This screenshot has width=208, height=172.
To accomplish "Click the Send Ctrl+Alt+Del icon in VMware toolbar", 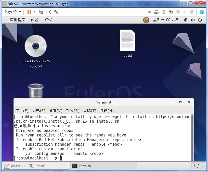I will [41, 12].
